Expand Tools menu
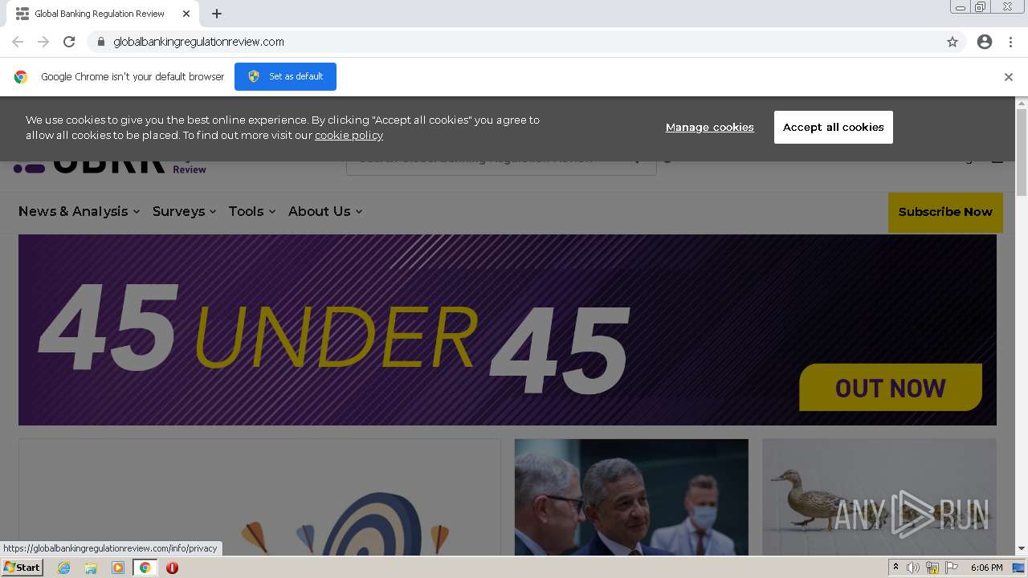Viewport: 1028px width, 578px height. (252, 211)
